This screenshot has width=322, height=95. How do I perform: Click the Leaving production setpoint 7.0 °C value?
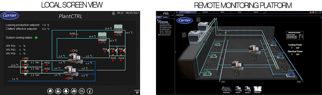tap(46, 25)
